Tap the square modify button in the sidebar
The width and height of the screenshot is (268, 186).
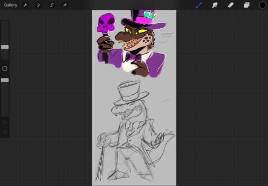tap(5, 68)
